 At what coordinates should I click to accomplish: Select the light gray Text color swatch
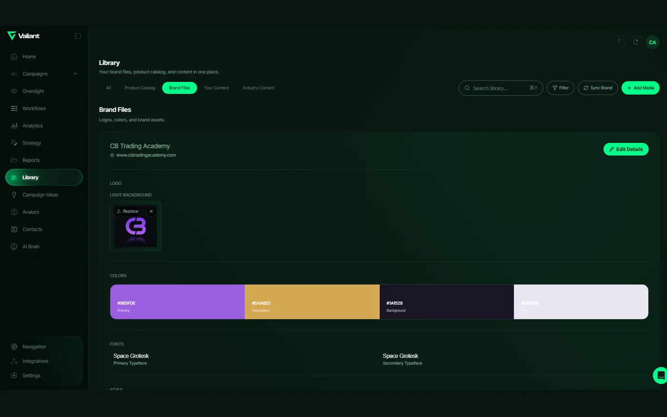[581, 302]
